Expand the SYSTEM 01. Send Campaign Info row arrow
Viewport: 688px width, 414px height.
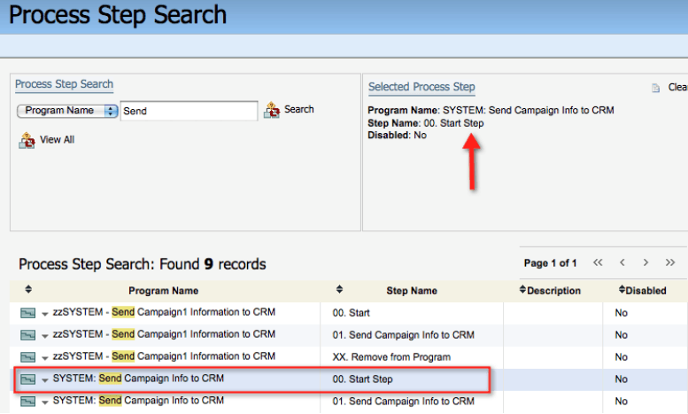coord(45,402)
